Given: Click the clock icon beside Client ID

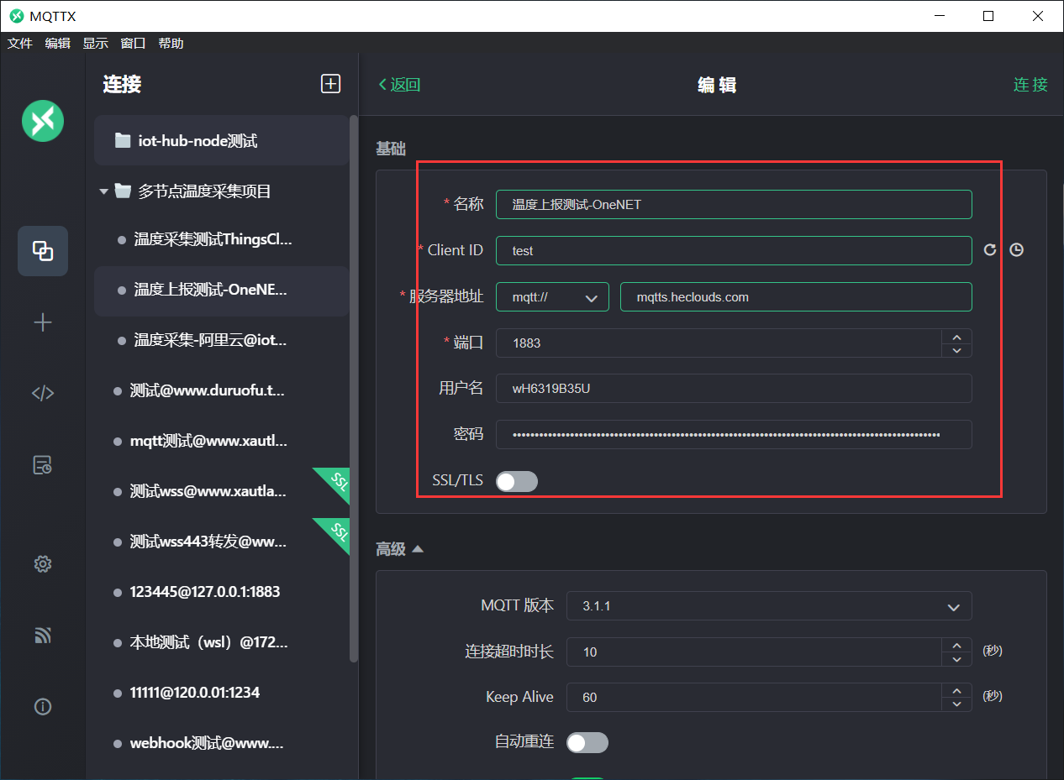Looking at the screenshot, I should pyautogui.click(x=1016, y=250).
